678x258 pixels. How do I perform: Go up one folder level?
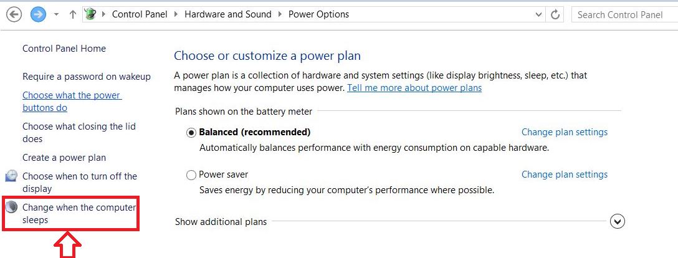[x=73, y=14]
